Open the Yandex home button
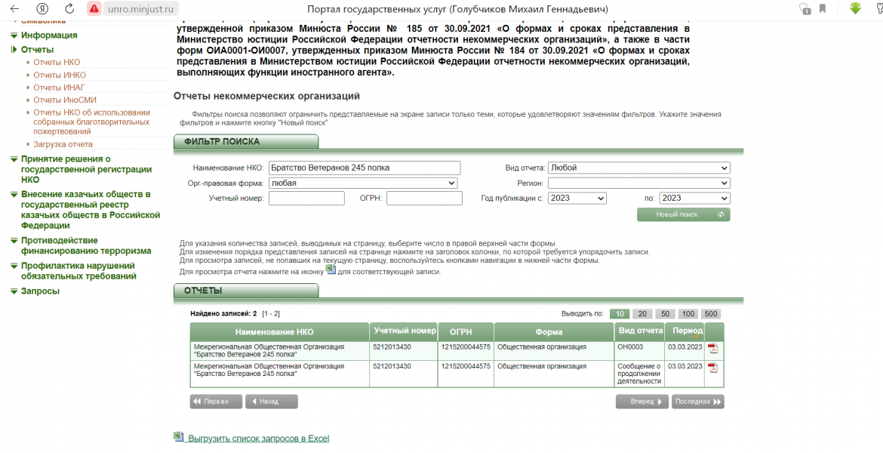The width and height of the screenshot is (883, 453). 42,9
